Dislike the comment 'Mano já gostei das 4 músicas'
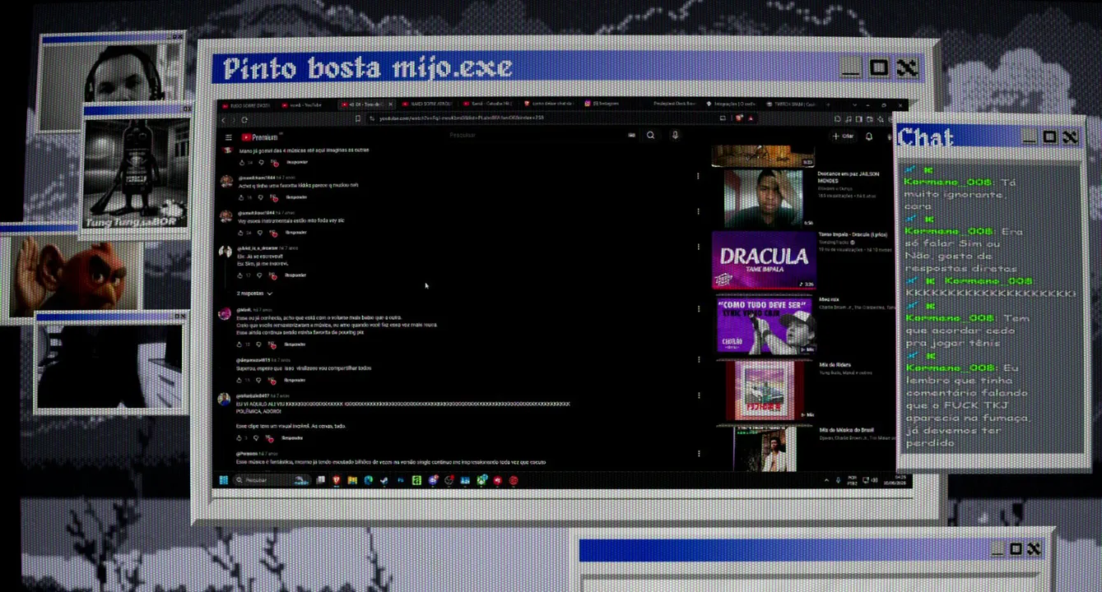The image size is (1102, 592). tap(261, 163)
